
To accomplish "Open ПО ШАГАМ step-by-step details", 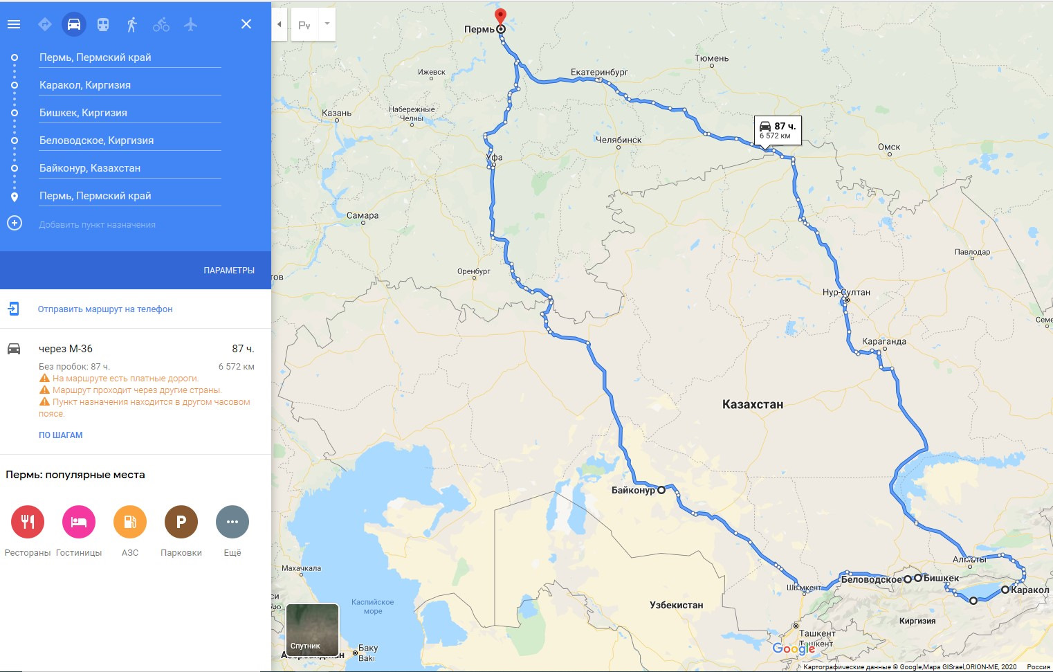I will tap(61, 435).
